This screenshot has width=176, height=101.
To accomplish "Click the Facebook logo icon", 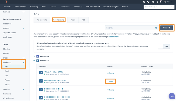I will point(38,56).
